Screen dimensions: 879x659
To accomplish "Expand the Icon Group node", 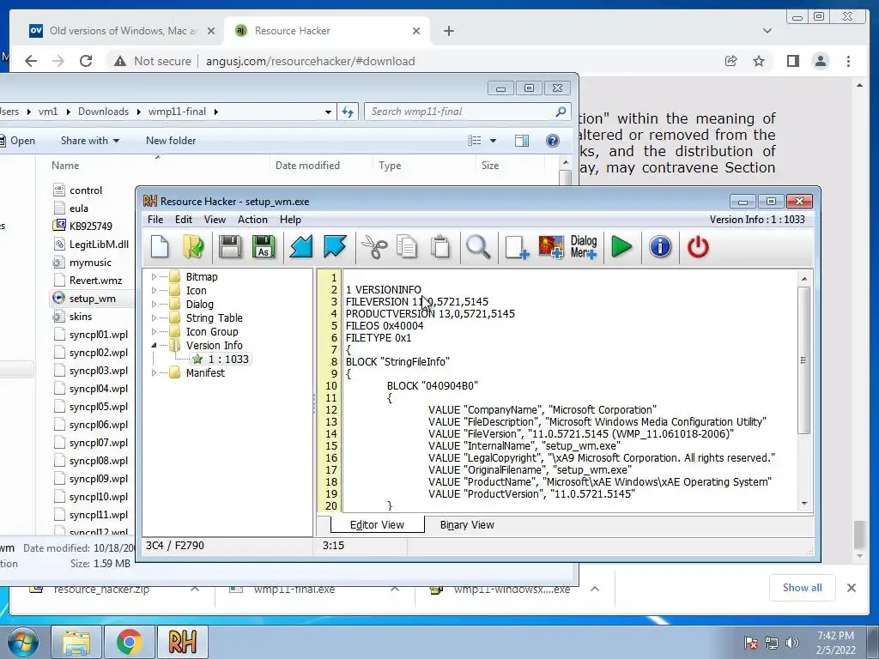I will coord(155,332).
